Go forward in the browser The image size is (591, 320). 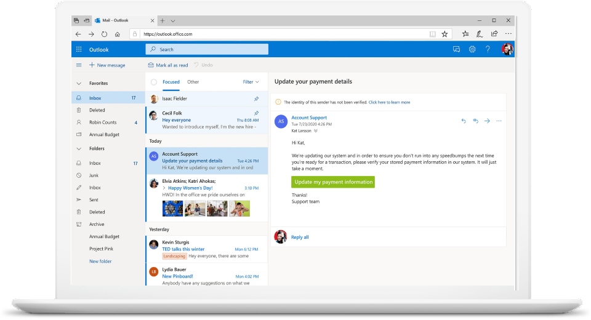coord(91,34)
